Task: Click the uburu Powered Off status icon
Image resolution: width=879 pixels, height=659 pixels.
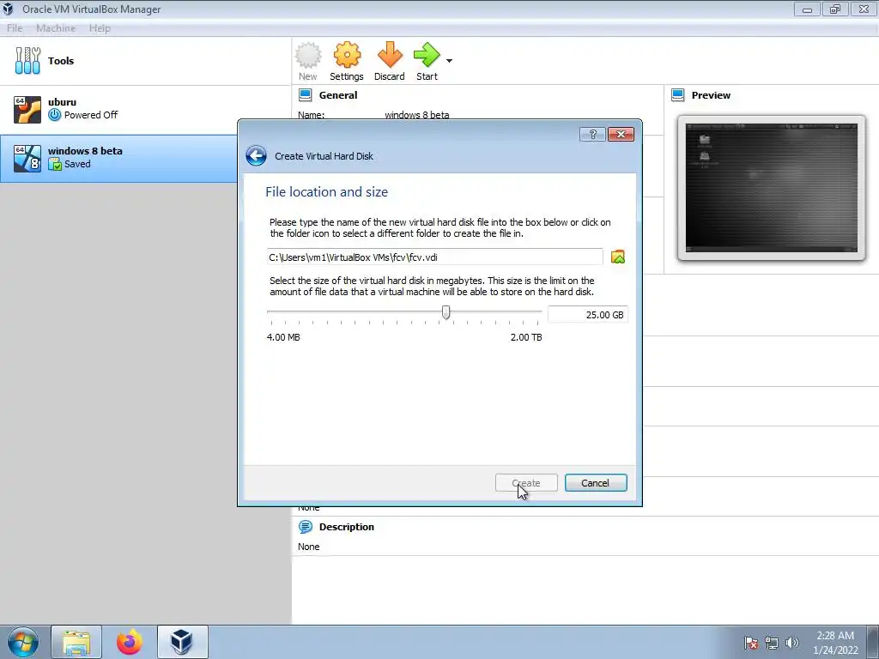Action: [54, 115]
